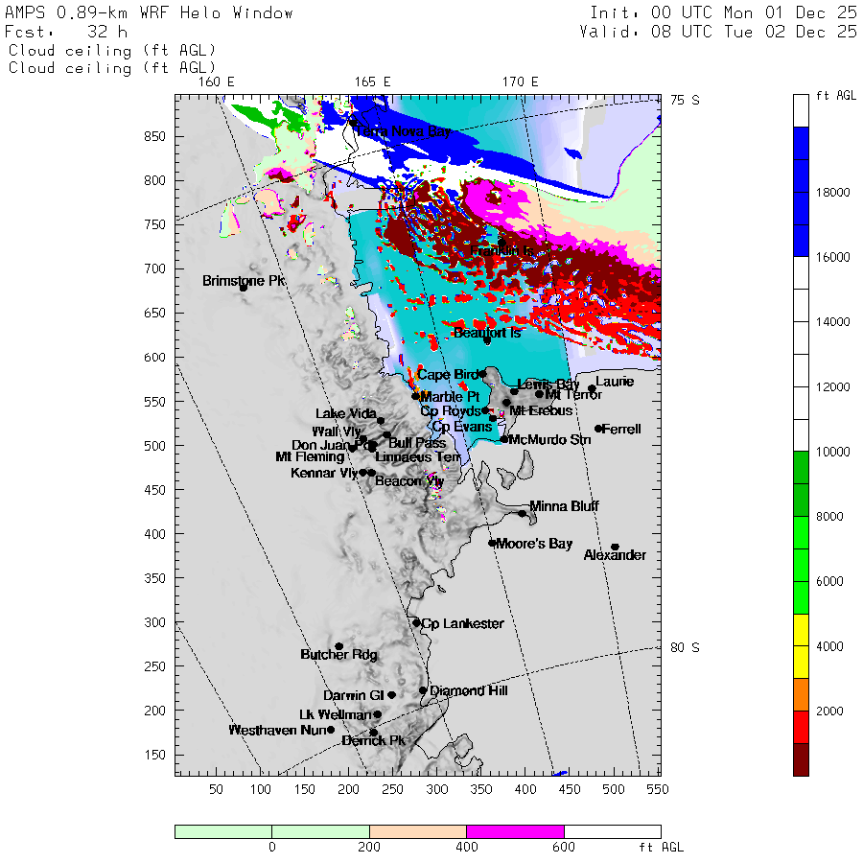The height and width of the screenshot is (863, 863).
Task: Click the peach 200-400 ft bottom swatch
Action: pos(418,831)
